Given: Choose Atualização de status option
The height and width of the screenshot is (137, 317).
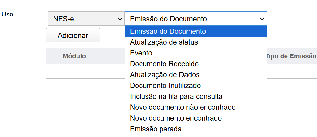Looking at the screenshot, I should (164, 42).
